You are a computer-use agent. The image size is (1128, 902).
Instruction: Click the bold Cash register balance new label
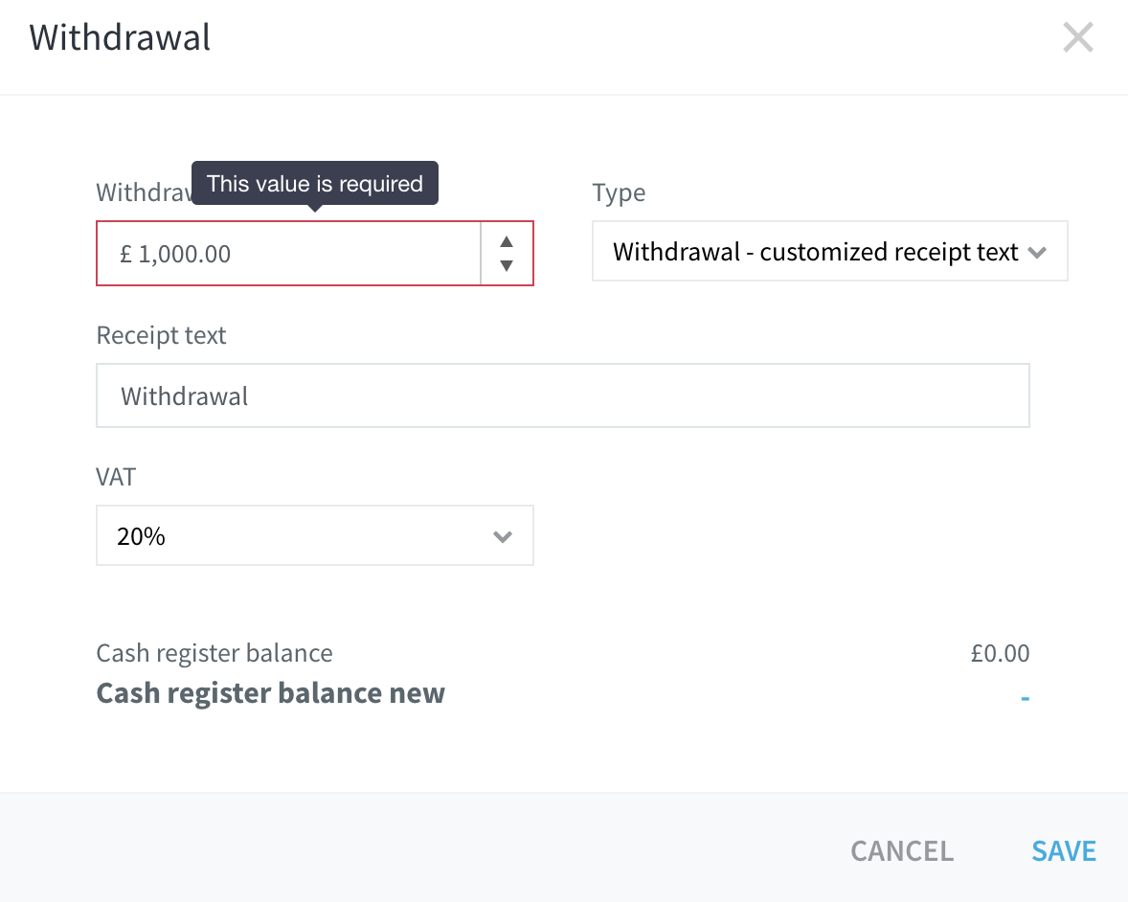[x=270, y=693]
